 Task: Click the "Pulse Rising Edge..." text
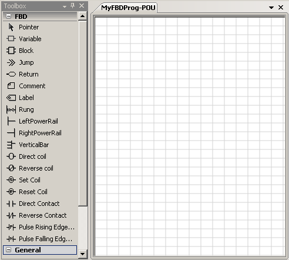(x=47, y=227)
